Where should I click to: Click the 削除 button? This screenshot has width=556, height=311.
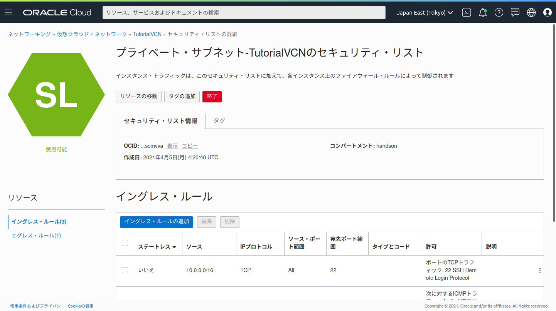pos(230,222)
